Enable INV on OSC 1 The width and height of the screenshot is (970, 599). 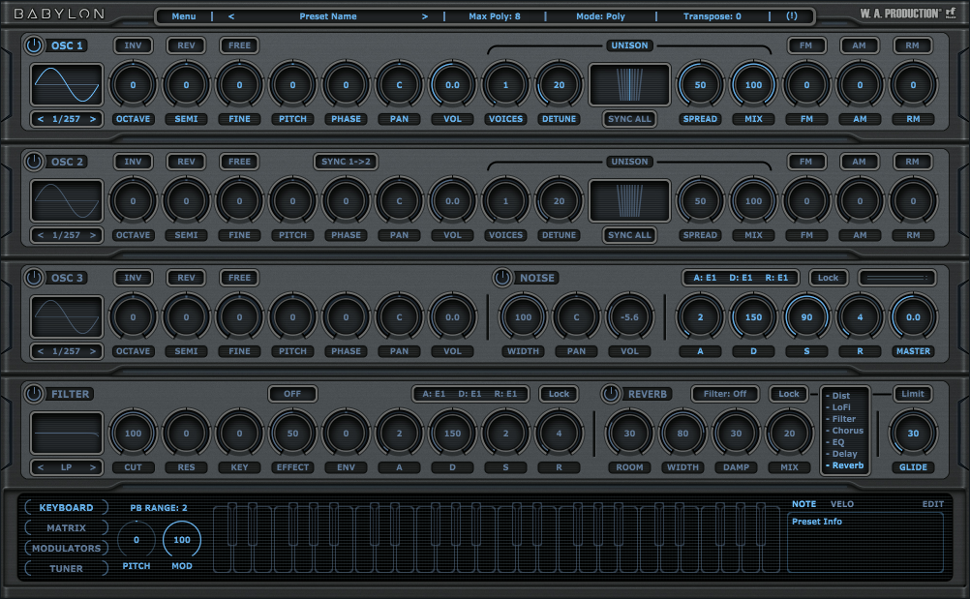tap(133, 45)
